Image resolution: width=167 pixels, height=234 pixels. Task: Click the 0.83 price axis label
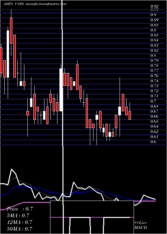(154, 45)
